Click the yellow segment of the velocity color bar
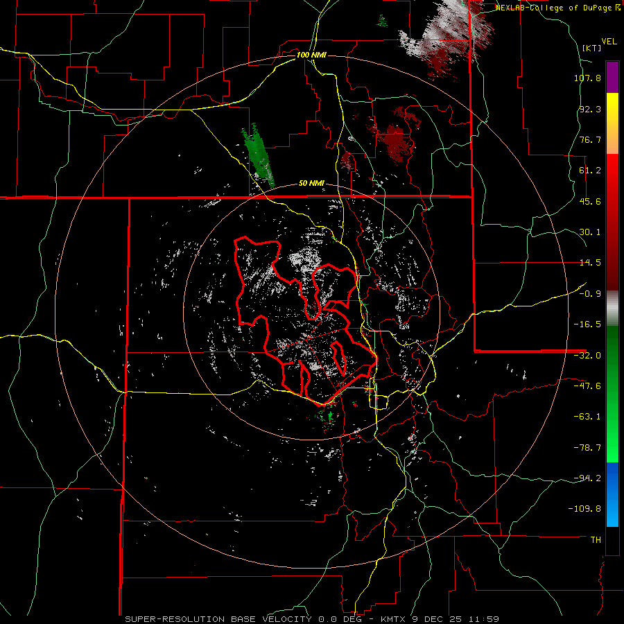This screenshot has height=624, width=624. 612,123
